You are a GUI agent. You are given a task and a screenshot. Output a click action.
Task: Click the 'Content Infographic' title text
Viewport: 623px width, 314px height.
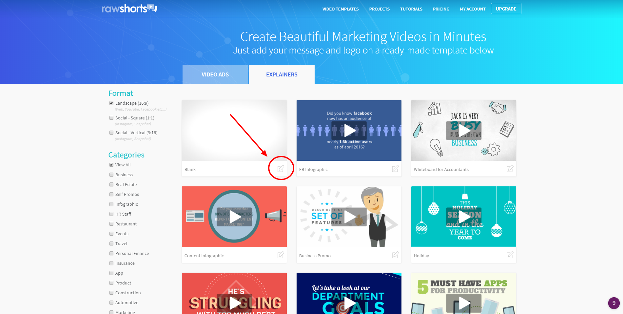tap(204, 256)
